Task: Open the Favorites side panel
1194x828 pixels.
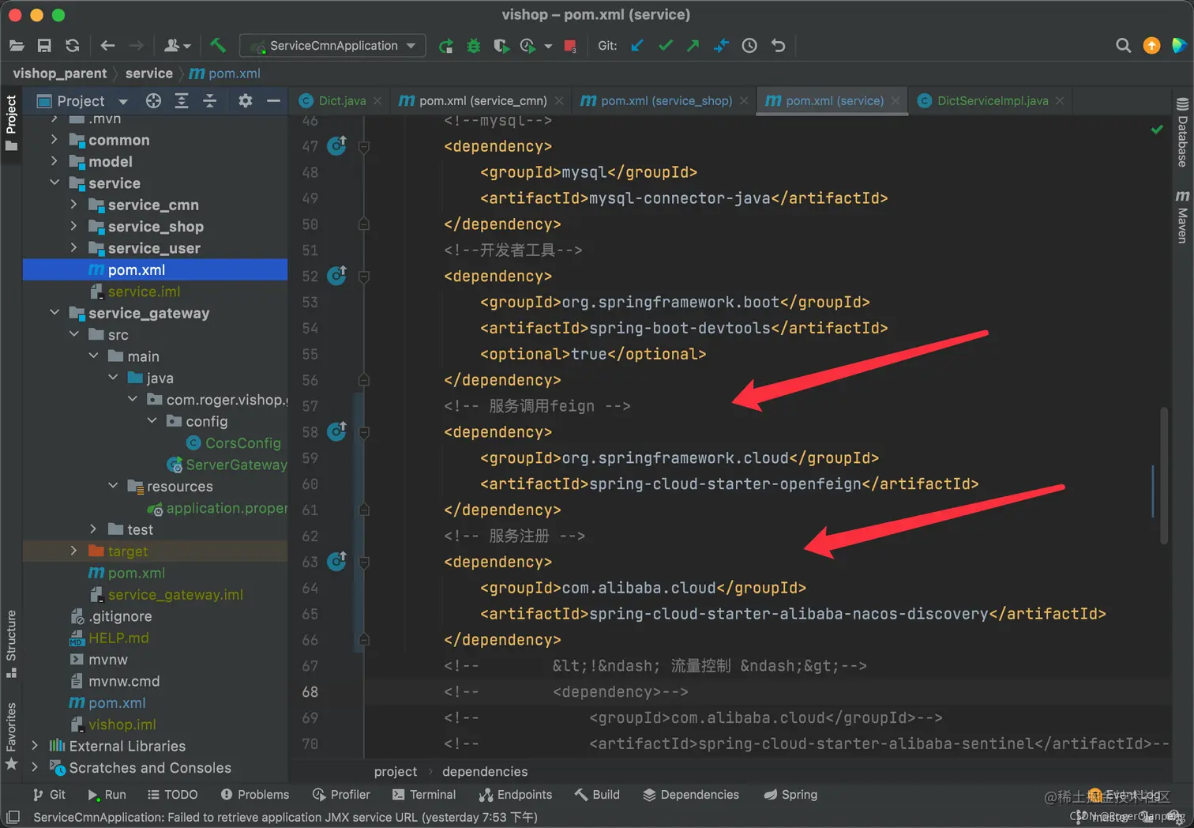Action: tap(11, 736)
